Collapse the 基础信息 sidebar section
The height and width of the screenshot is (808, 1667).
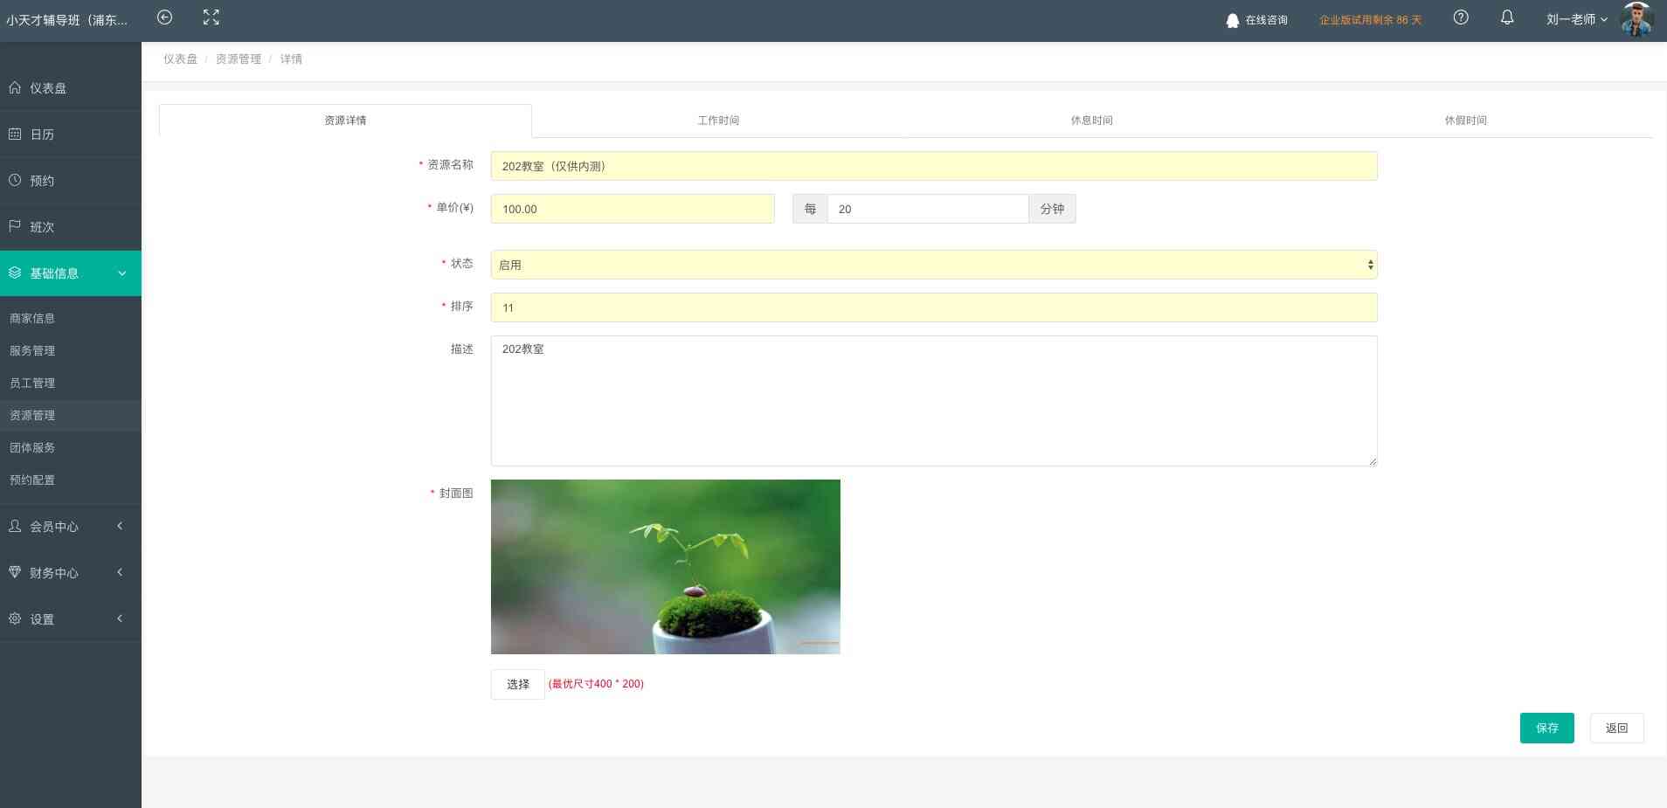[70, 273]
